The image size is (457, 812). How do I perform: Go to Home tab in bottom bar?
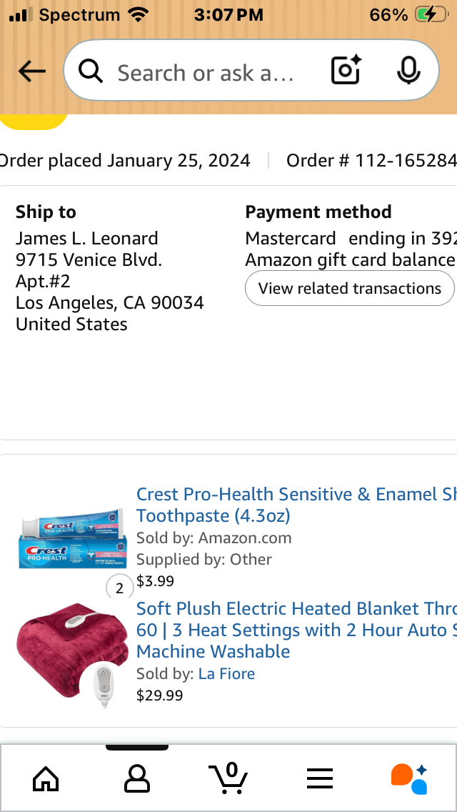pyautogui.click(x=46, y=778)
